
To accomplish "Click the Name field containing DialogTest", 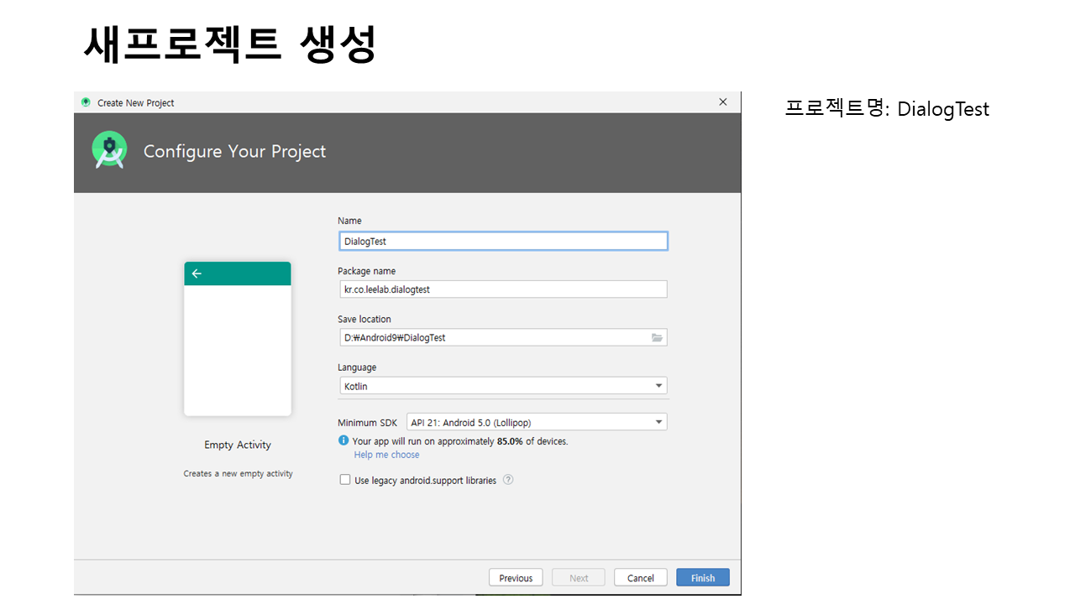I will point(502,241).
